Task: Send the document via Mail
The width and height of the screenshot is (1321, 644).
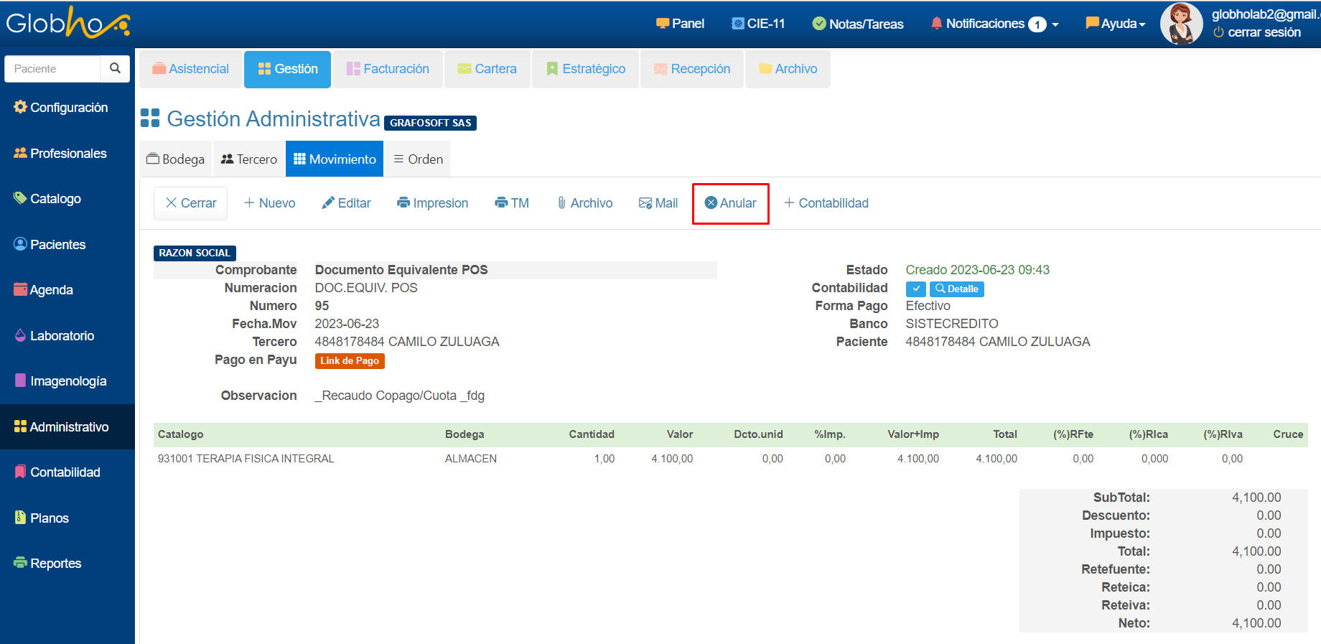Action: [658, 203]
